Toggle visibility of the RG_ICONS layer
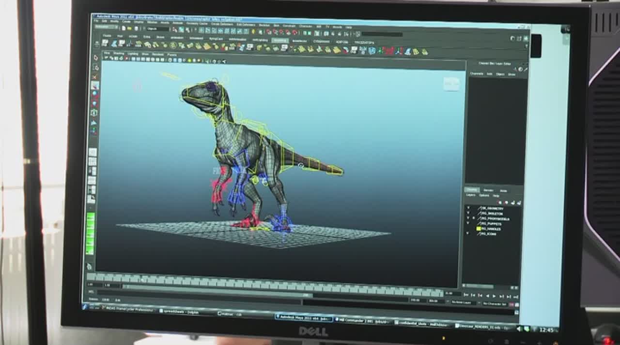The height and width of the screenshot is (345, 620). tap(467, 233)
